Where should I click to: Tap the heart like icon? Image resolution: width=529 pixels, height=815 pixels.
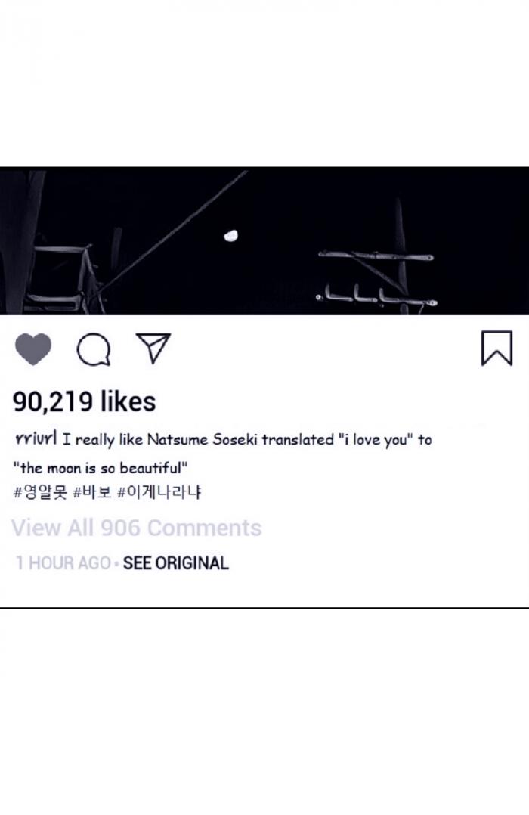pyautogui.click(x=33, y=349)
